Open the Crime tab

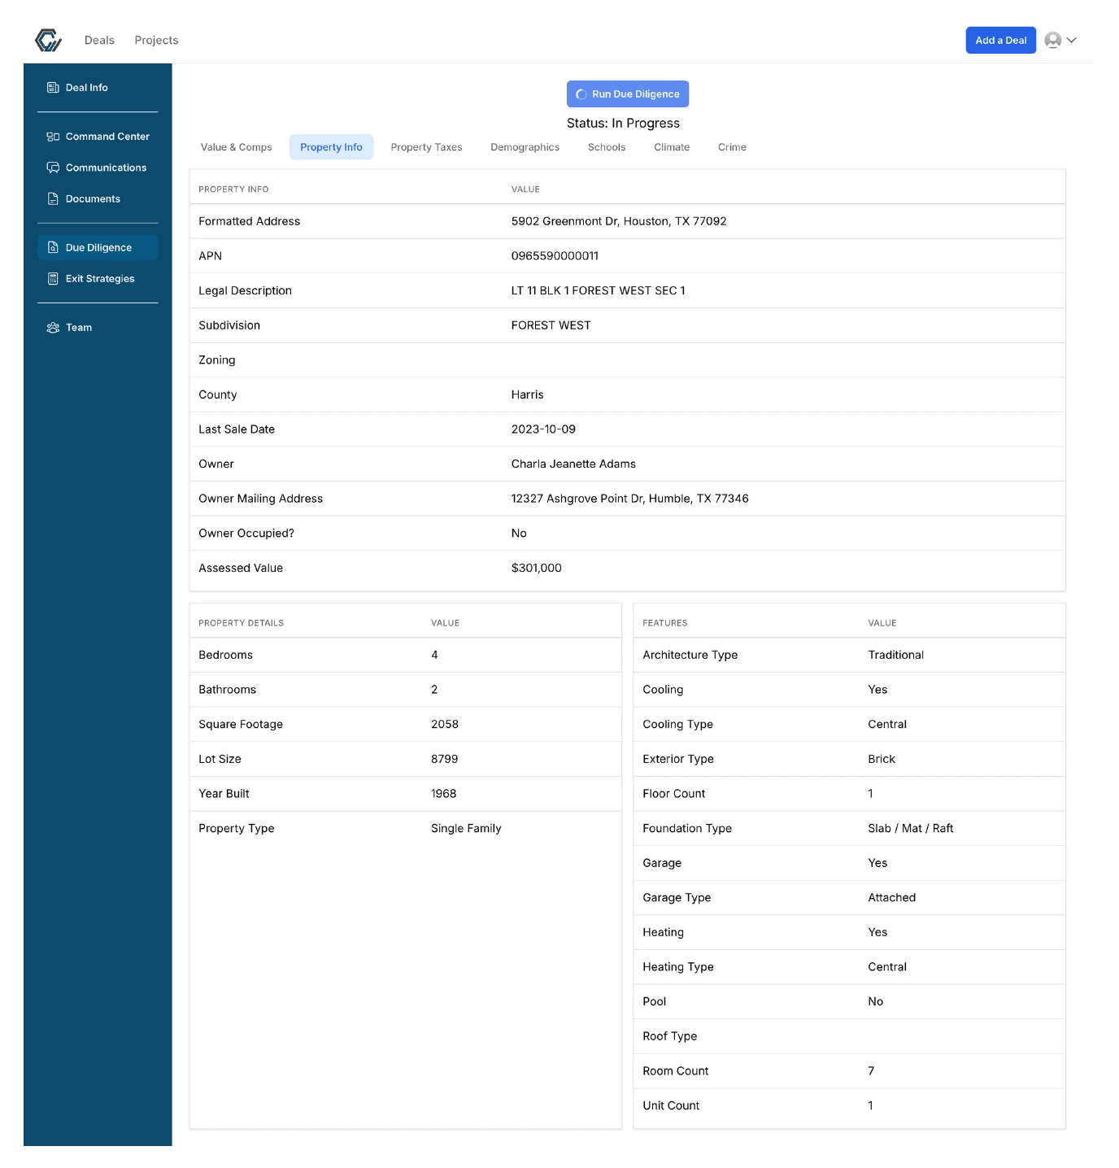(732, 147)
